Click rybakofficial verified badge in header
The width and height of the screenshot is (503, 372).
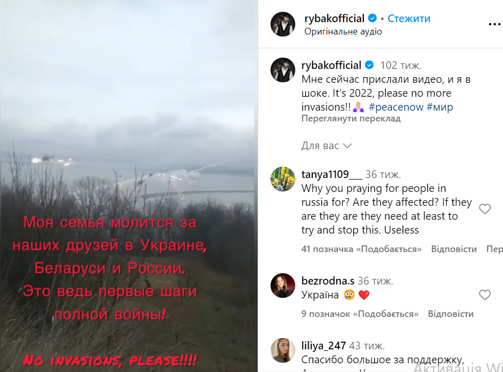pyautogui.click(x=372, y=19)
